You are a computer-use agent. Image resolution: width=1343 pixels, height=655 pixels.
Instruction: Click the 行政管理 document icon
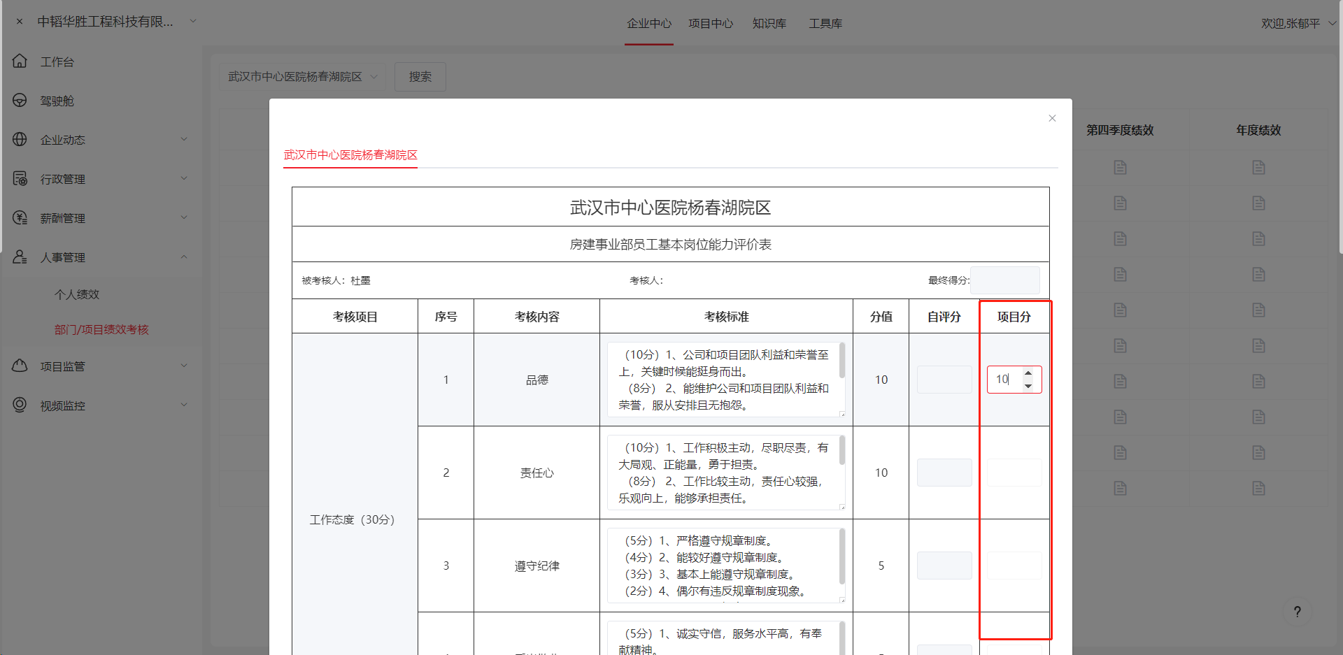pyautogui.click(x=20, y=178)
